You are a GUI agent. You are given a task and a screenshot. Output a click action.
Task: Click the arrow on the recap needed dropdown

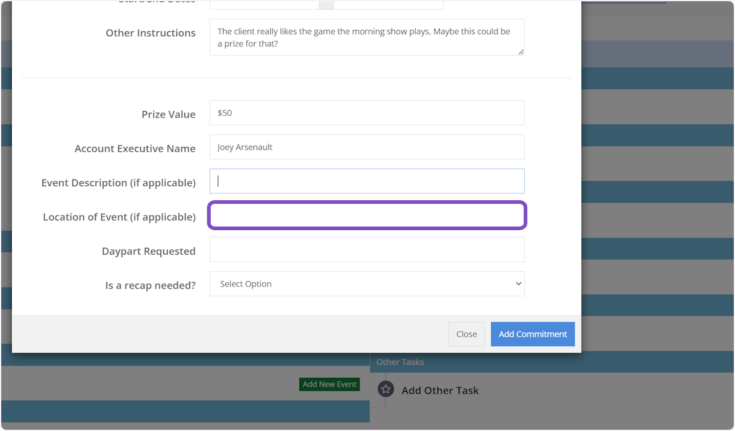click(518, 284)
